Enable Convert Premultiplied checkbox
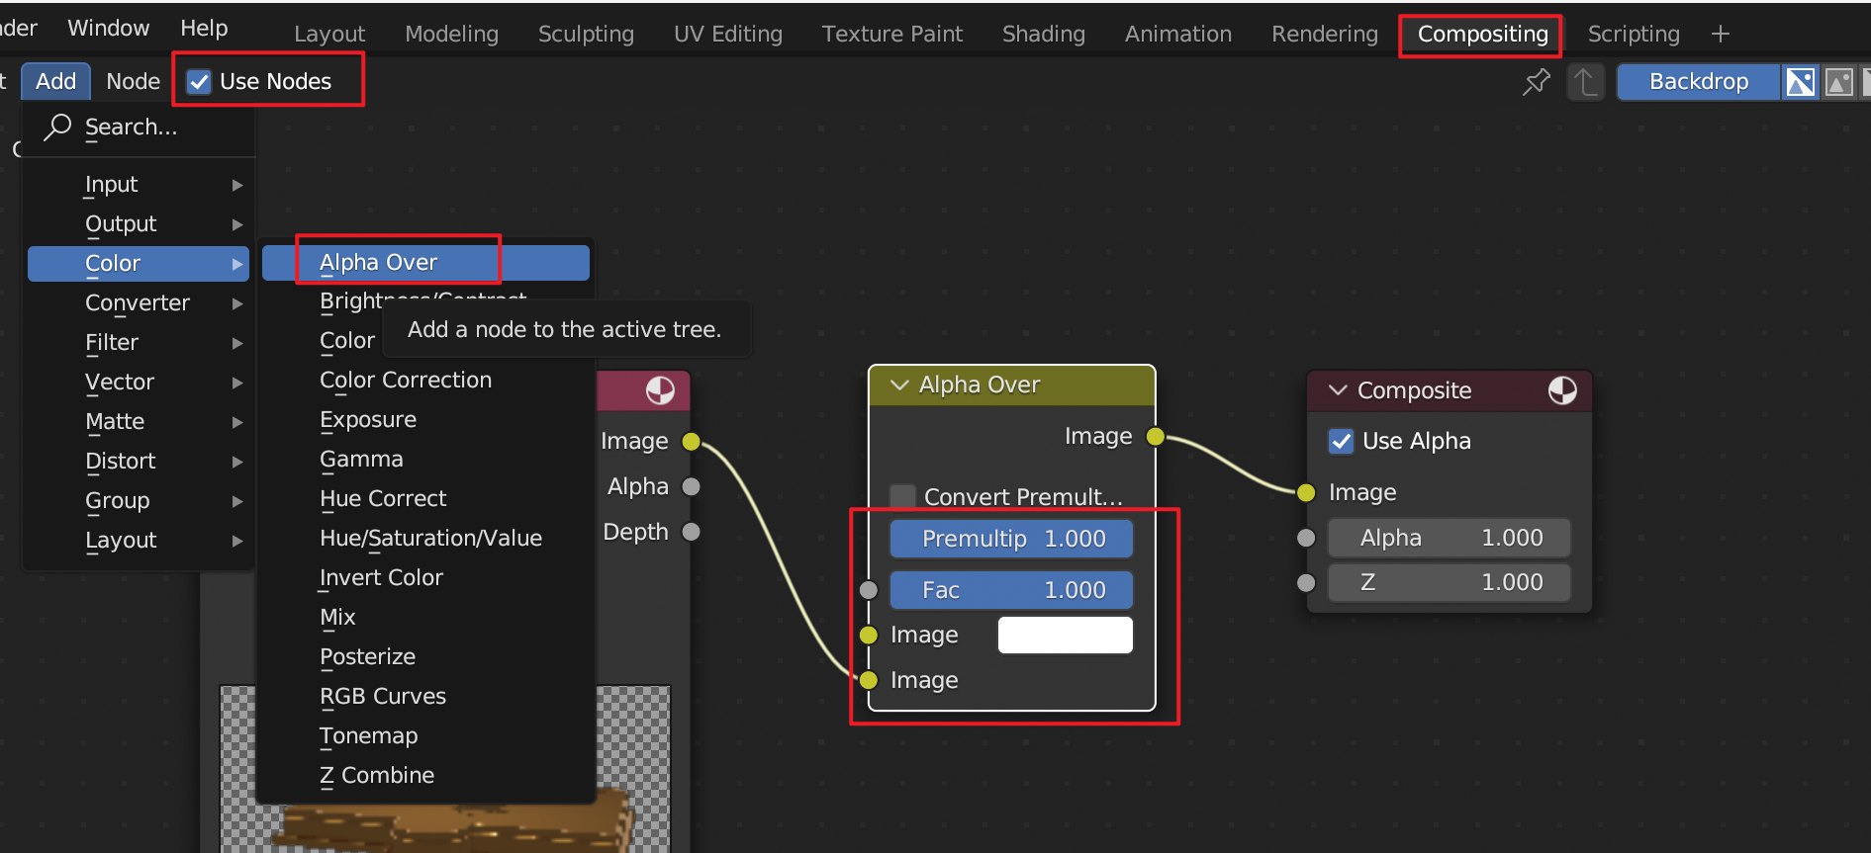The height and width of the screenshot is (853, 1871). [x=902, y=496]
